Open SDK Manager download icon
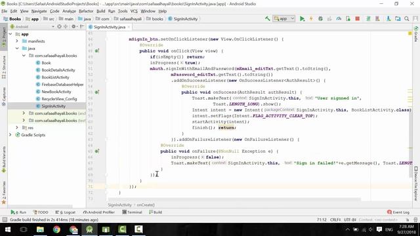This screenshot has height=236, width=420. [388, 19]
